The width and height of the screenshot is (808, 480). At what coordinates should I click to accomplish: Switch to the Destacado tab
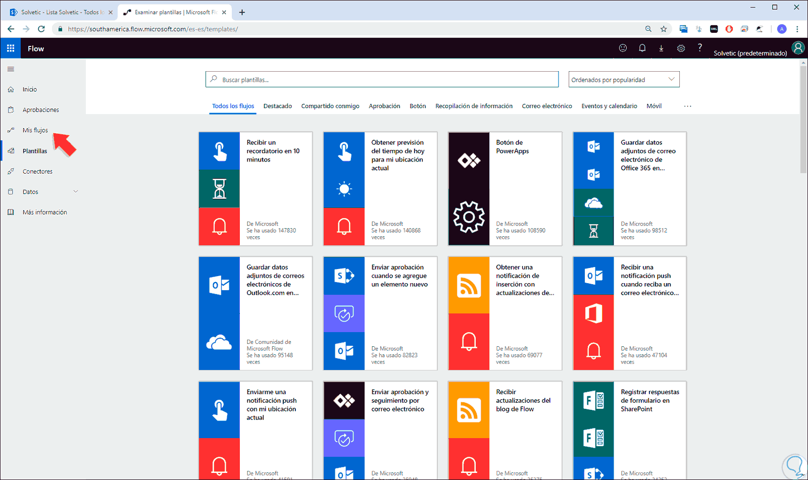278,106
